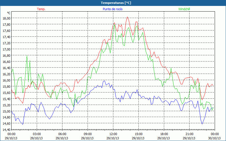Screen dimensions: 226x141
Task: Click the 12:00 time axis label
Action: [113, 134]
